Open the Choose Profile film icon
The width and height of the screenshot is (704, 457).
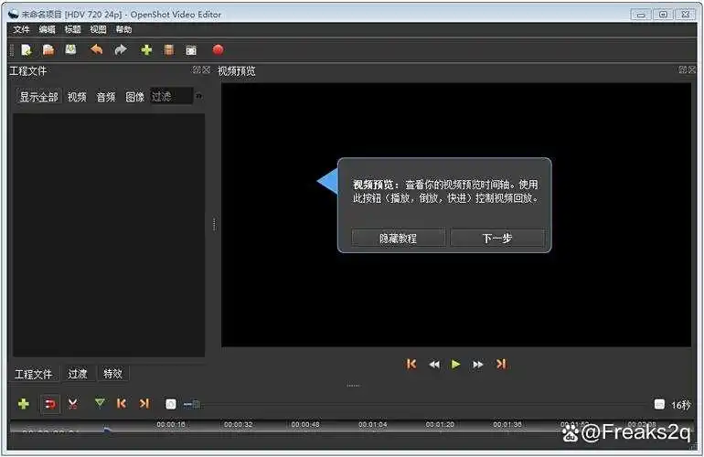(x=169, y=50)
